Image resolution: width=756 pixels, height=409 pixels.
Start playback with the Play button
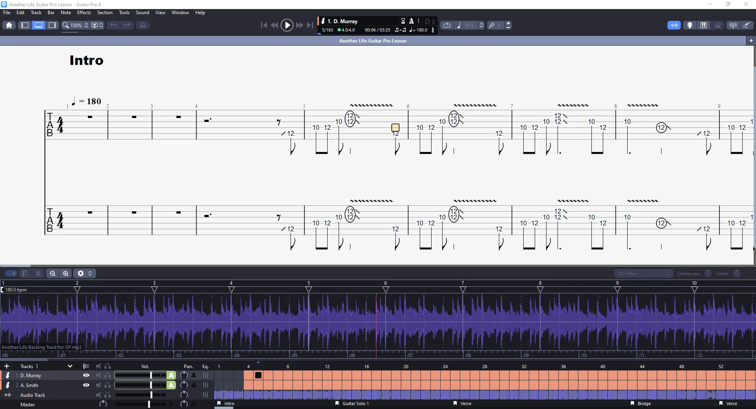[287, 25]
